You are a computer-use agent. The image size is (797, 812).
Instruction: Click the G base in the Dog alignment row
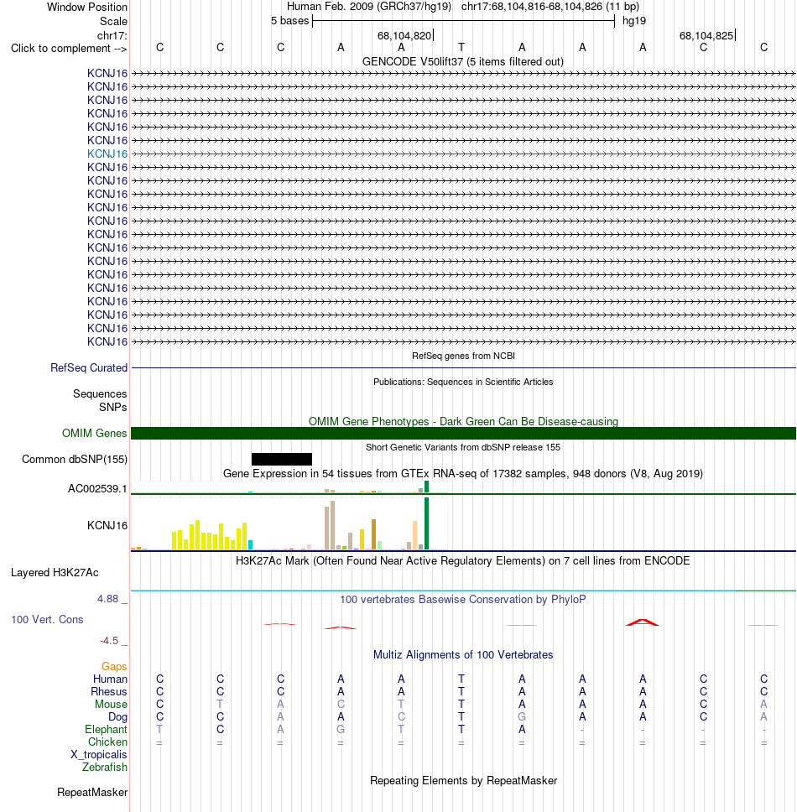click(522, 716)
